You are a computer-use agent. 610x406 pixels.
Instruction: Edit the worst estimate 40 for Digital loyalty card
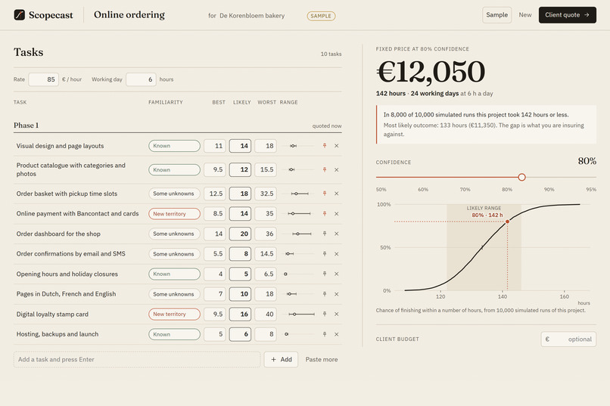266,314
